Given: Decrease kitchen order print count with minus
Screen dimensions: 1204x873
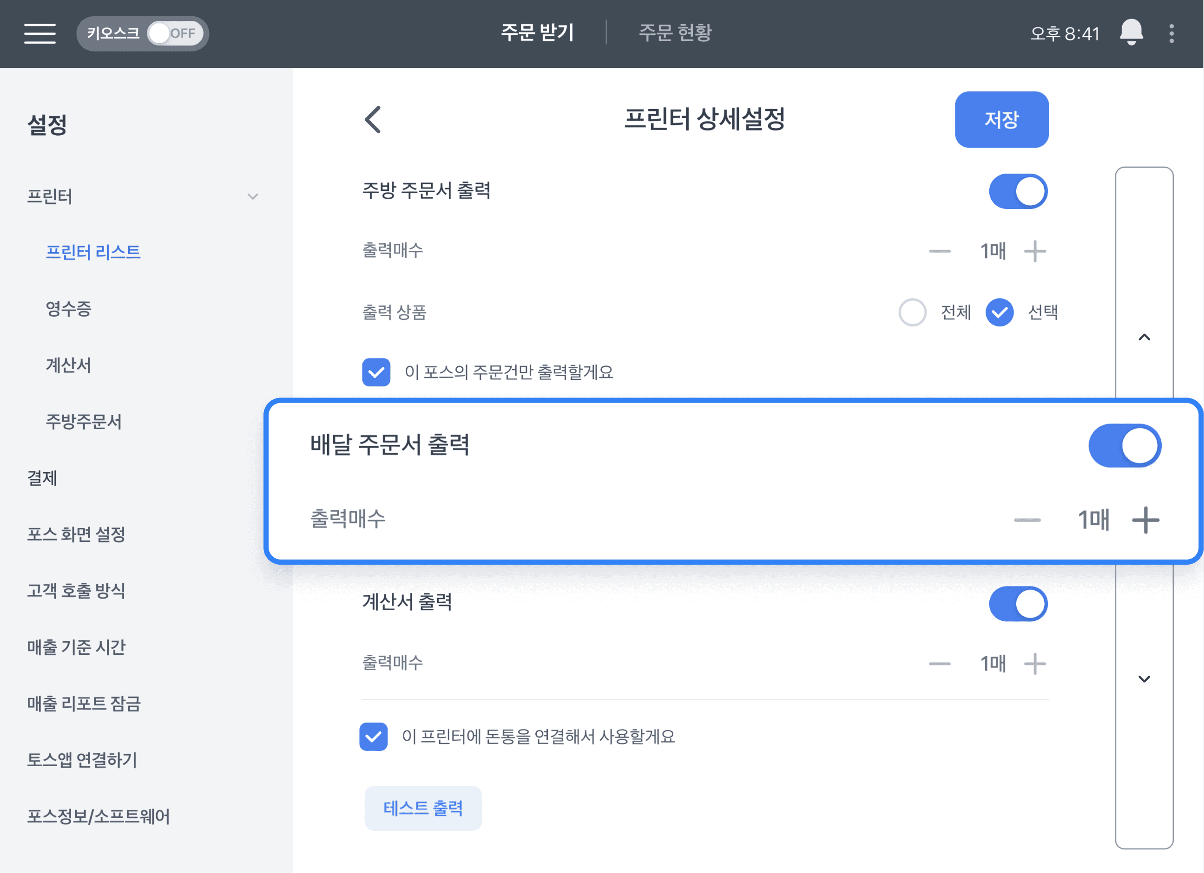Looking at the screenshot, I should click(x=939, y=251).
